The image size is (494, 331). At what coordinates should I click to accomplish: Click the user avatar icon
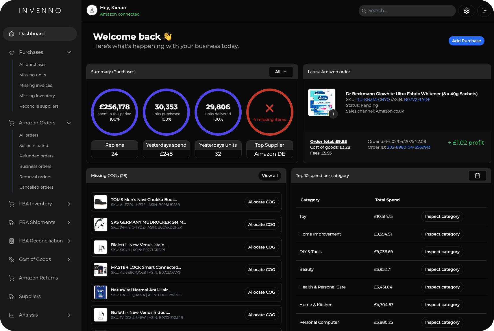92,10
